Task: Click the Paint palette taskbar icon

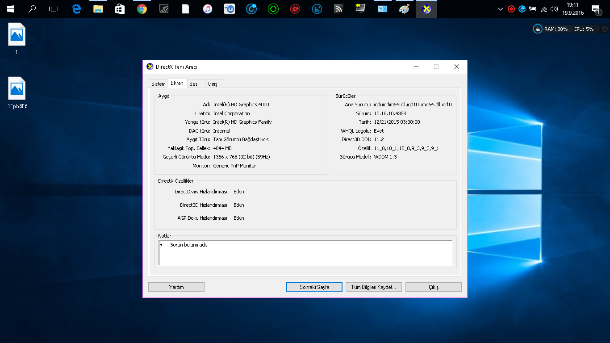Action: (404, 9)
